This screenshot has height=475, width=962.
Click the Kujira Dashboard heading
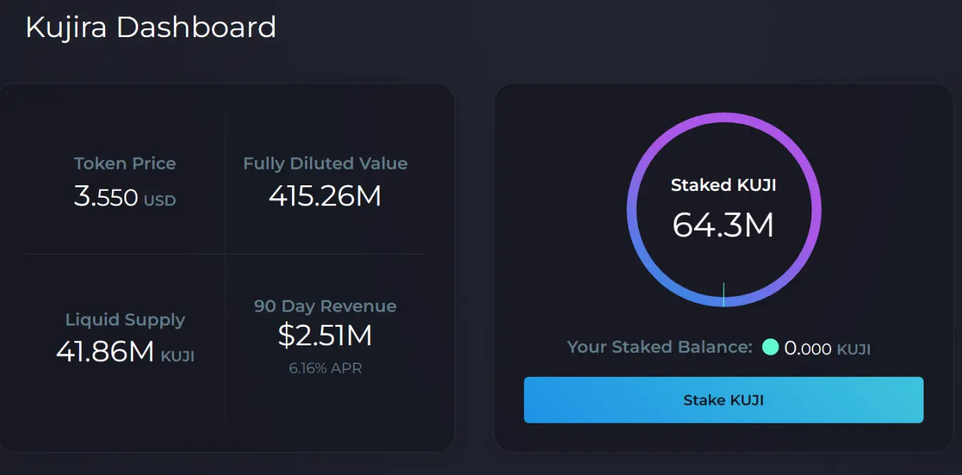(150, 27)
